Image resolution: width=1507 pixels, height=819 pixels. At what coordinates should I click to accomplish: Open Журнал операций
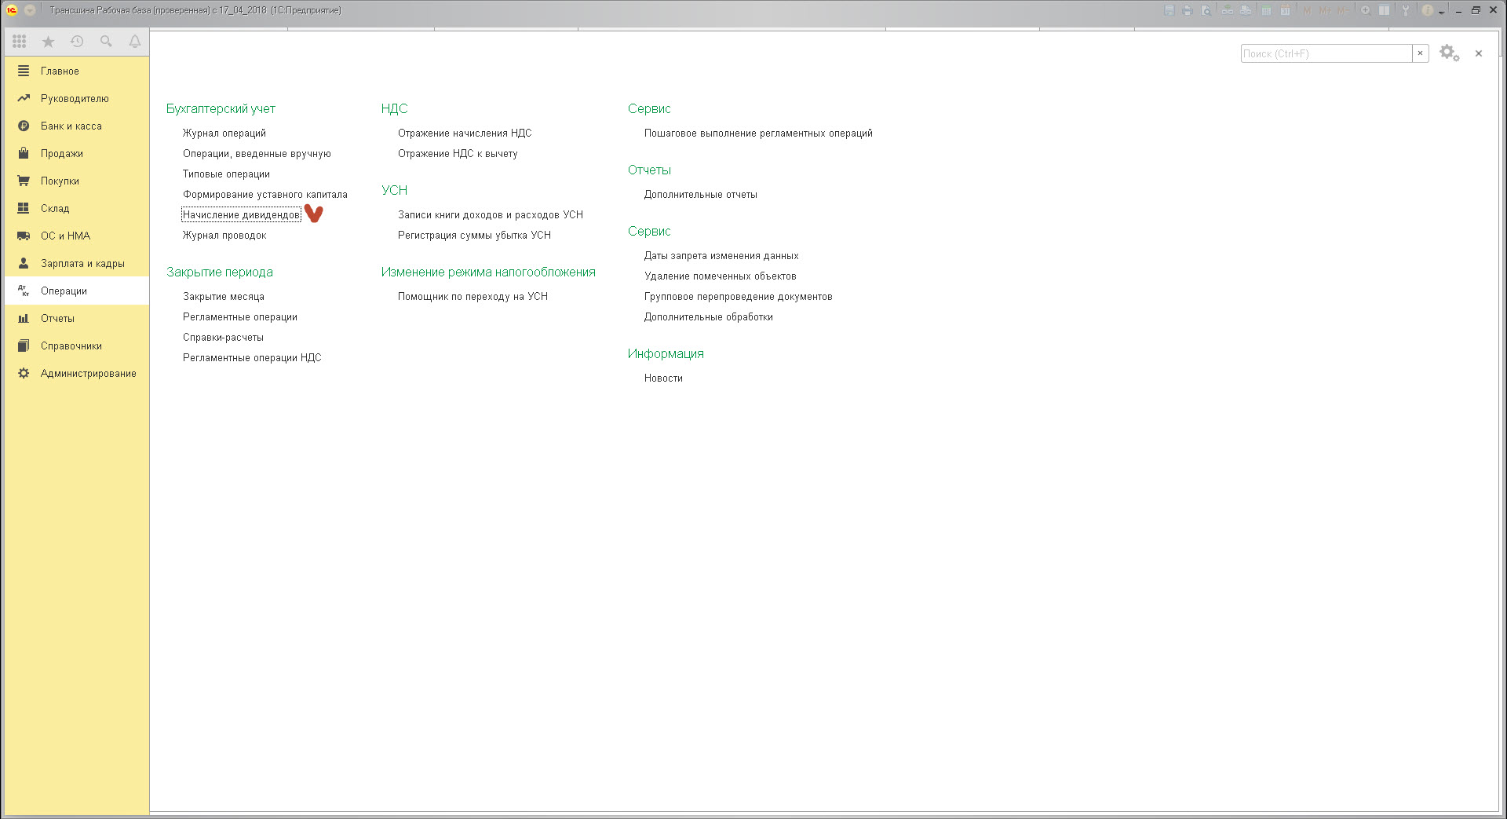coord(224,133)
